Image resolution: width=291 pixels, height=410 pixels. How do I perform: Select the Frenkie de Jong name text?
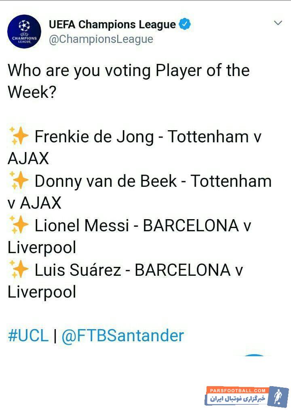pyautogui.click(x=94, y=137)
